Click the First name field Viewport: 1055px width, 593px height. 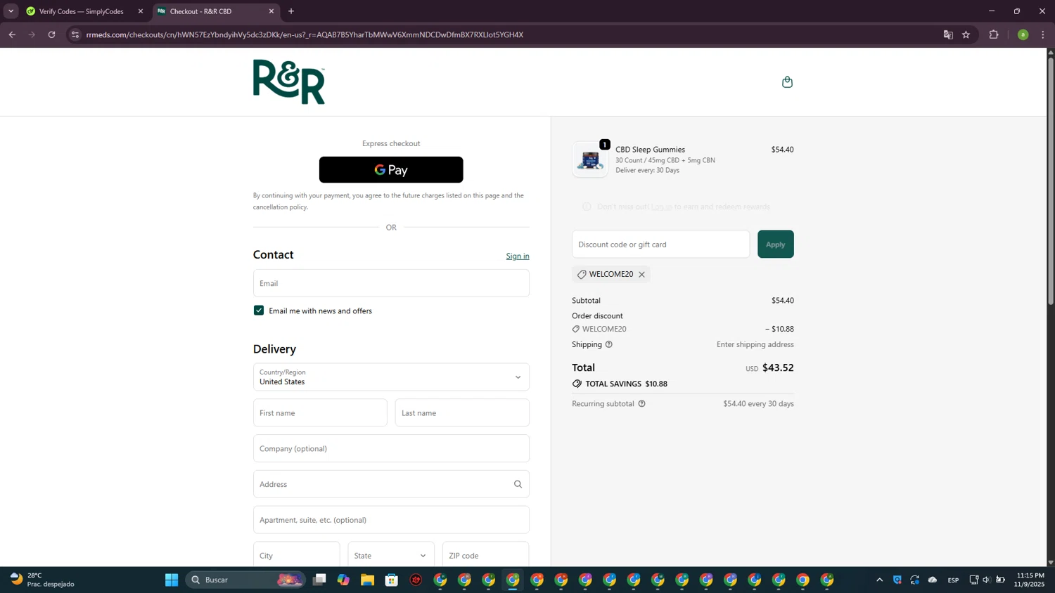[x=320, y=413]
